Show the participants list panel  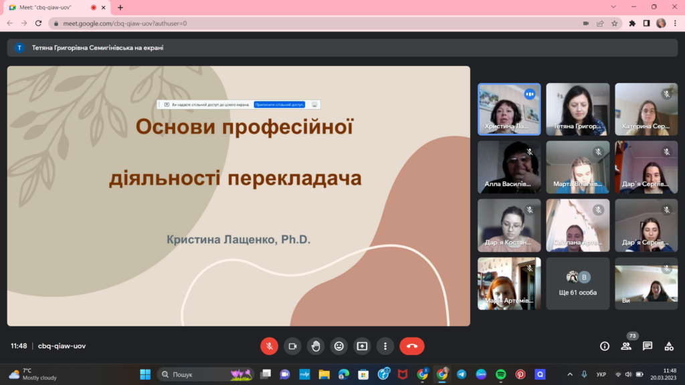click(626, 346)
